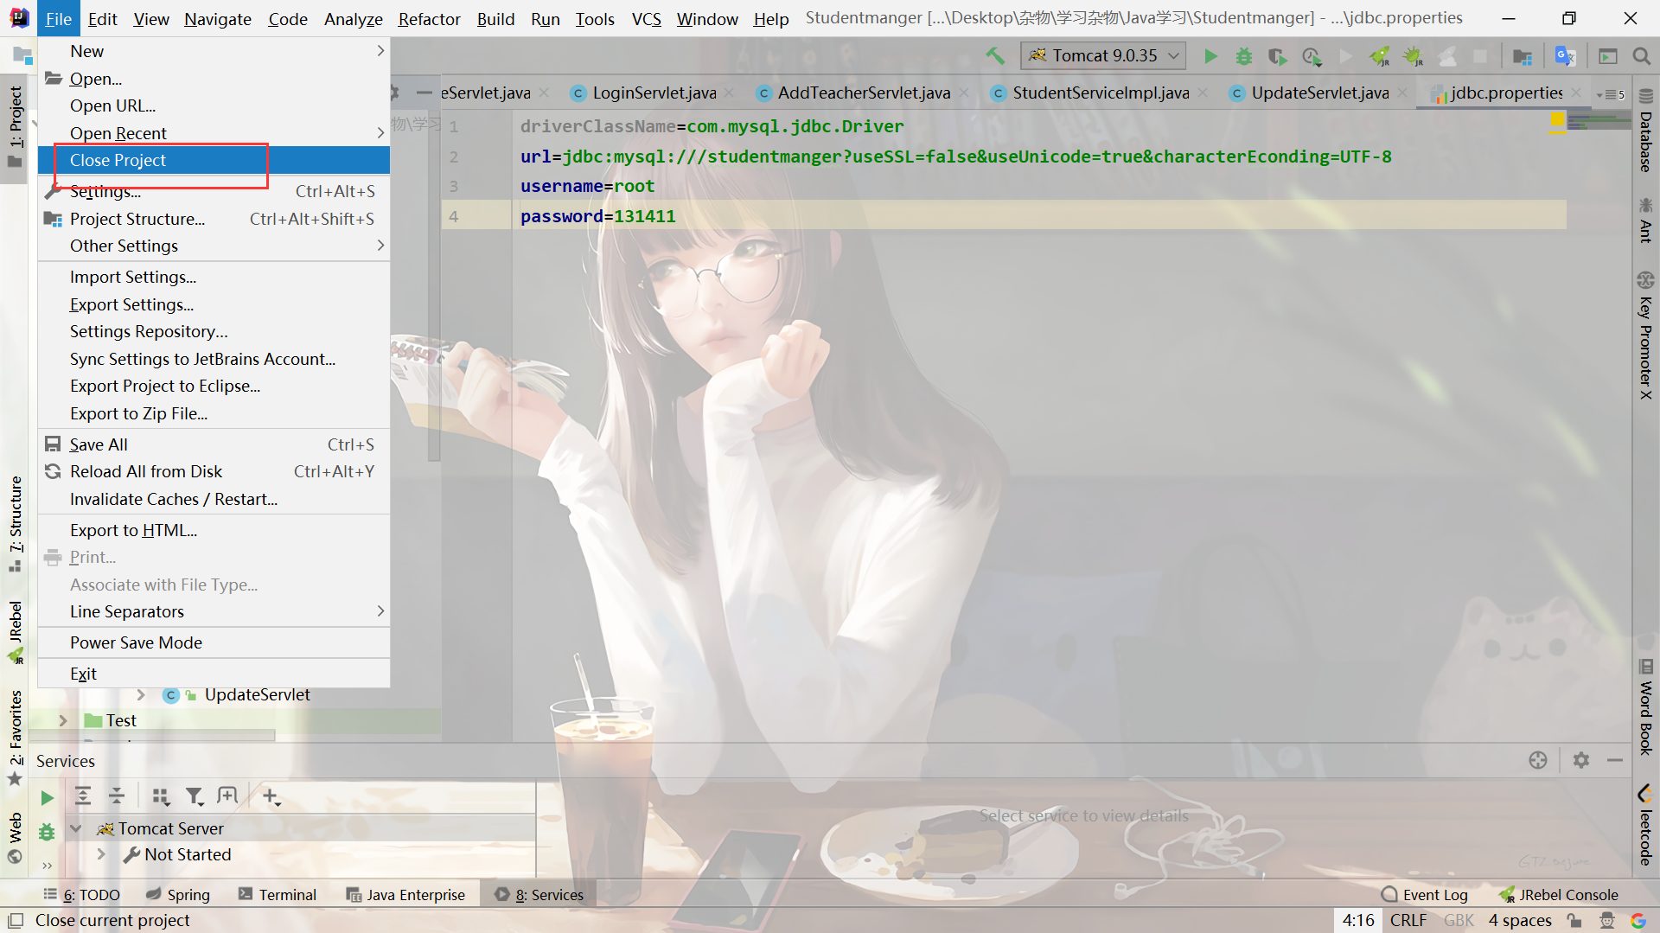Switch to LoginServlet.java tab

tap(653, 93)
